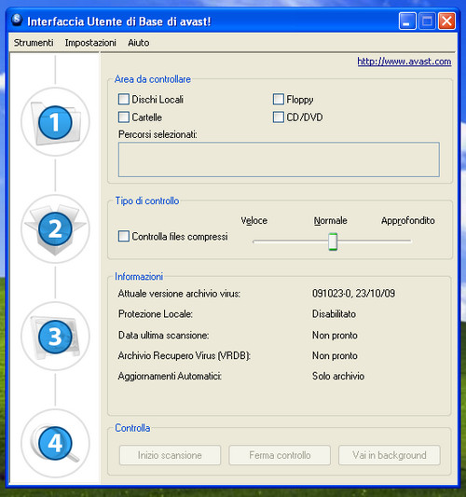The height and width of the screenshot is (497, 466).
Task: Click the scan type slider handle
Action: 333,242
